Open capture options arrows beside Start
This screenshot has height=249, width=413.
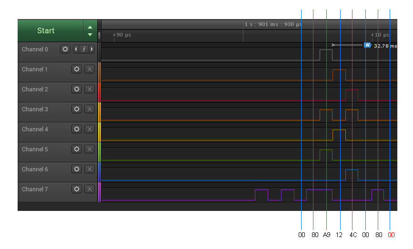pos(90,31)
